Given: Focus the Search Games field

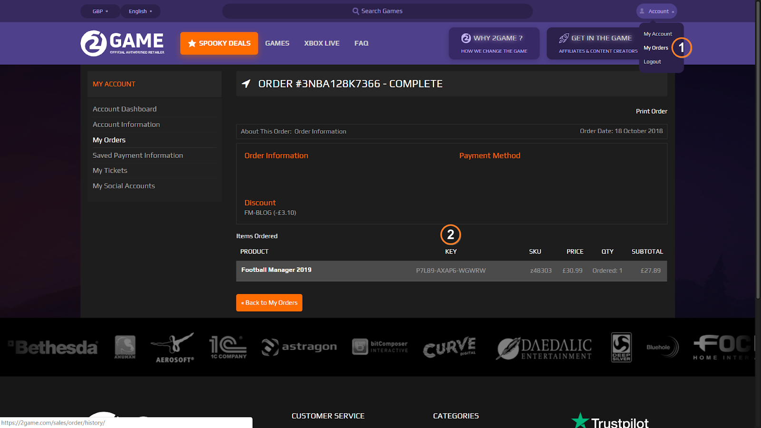Looking at the screenshot, I should [x=378, y=11].
